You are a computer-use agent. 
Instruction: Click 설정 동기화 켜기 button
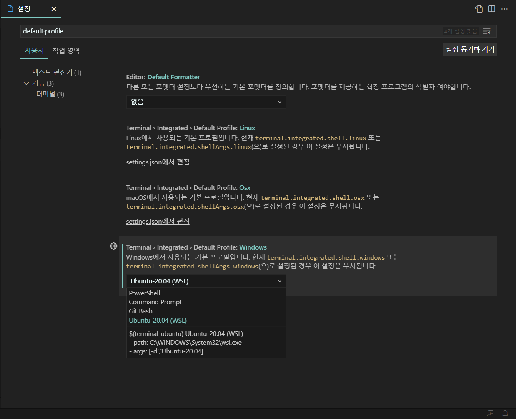[470, 49]
